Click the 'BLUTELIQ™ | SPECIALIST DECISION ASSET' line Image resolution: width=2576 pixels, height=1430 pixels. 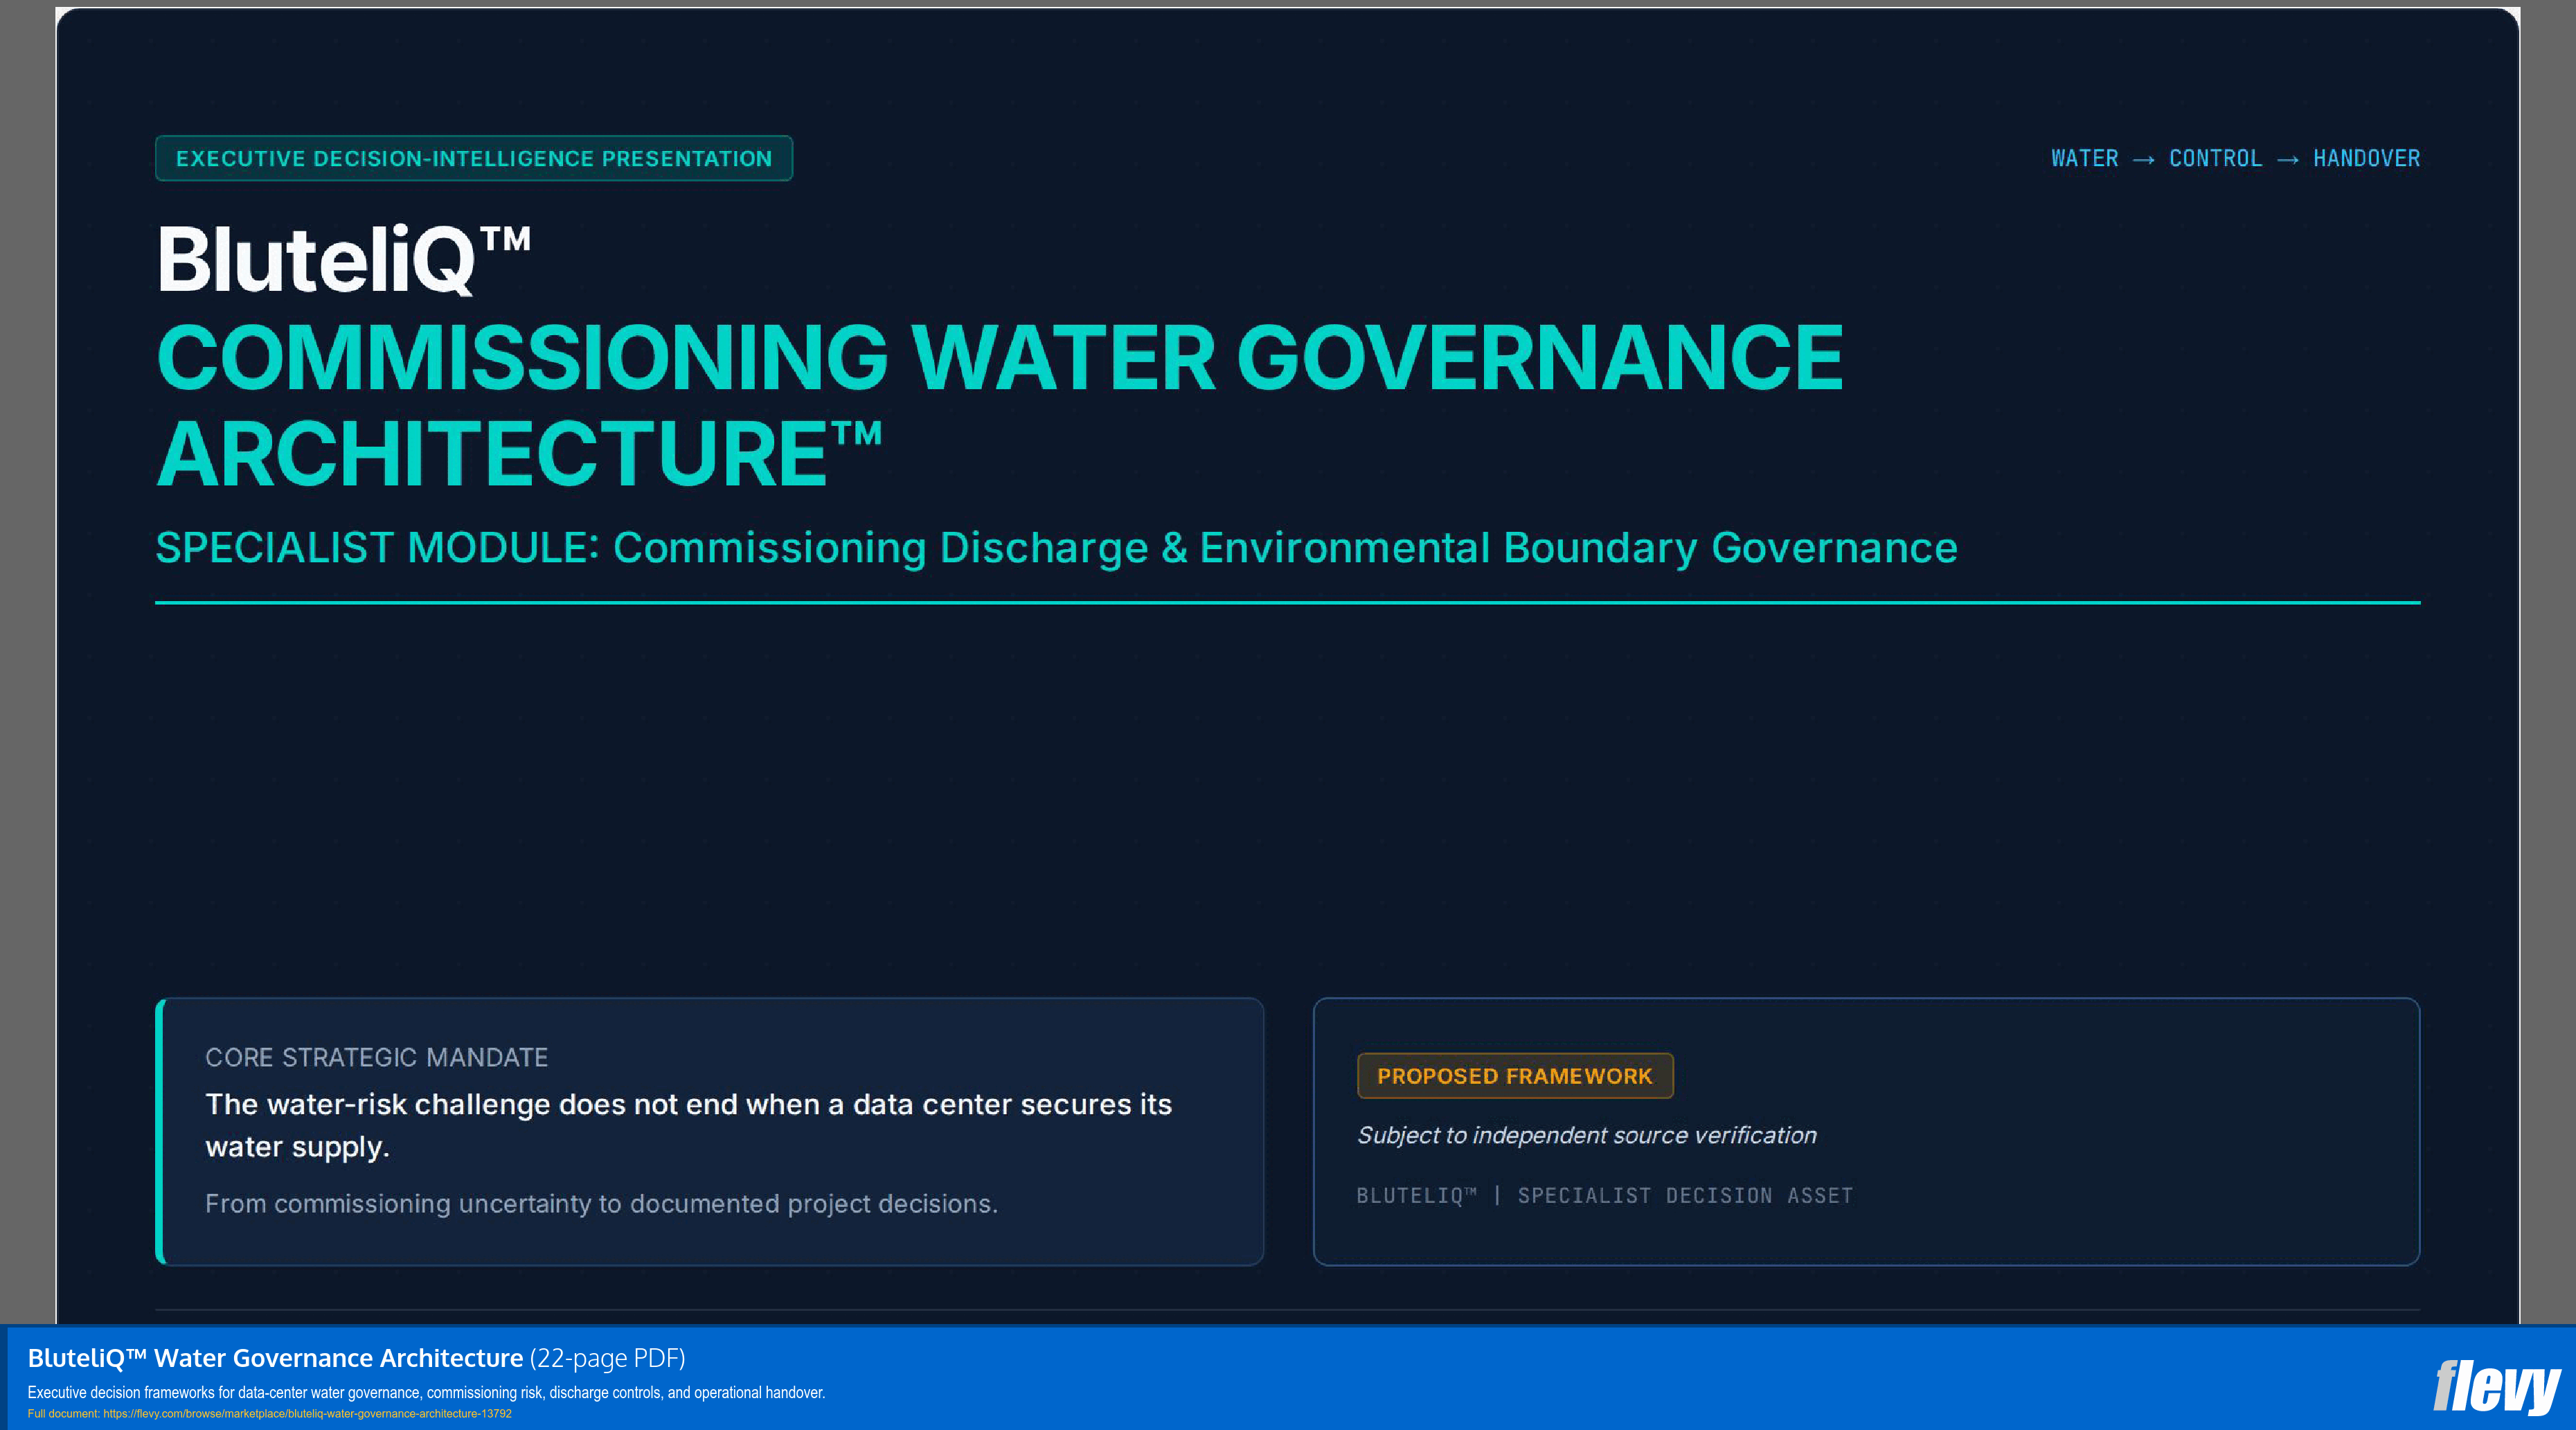(1604, 1195)
